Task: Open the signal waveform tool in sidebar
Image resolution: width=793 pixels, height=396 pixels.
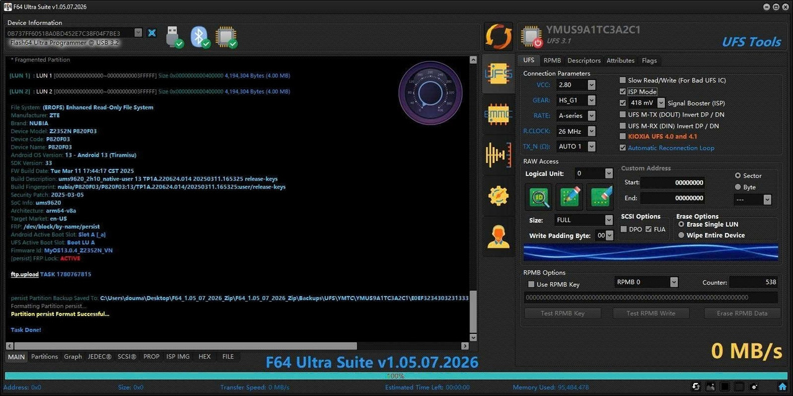Action: click(499, 155)
